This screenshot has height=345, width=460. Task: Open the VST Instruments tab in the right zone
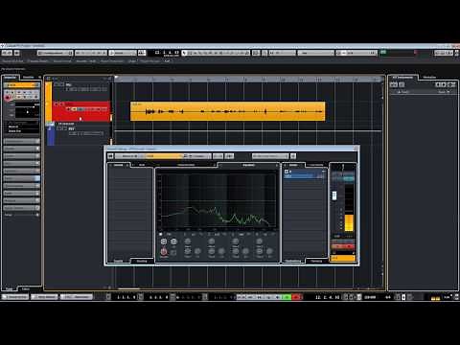point(402,78)
